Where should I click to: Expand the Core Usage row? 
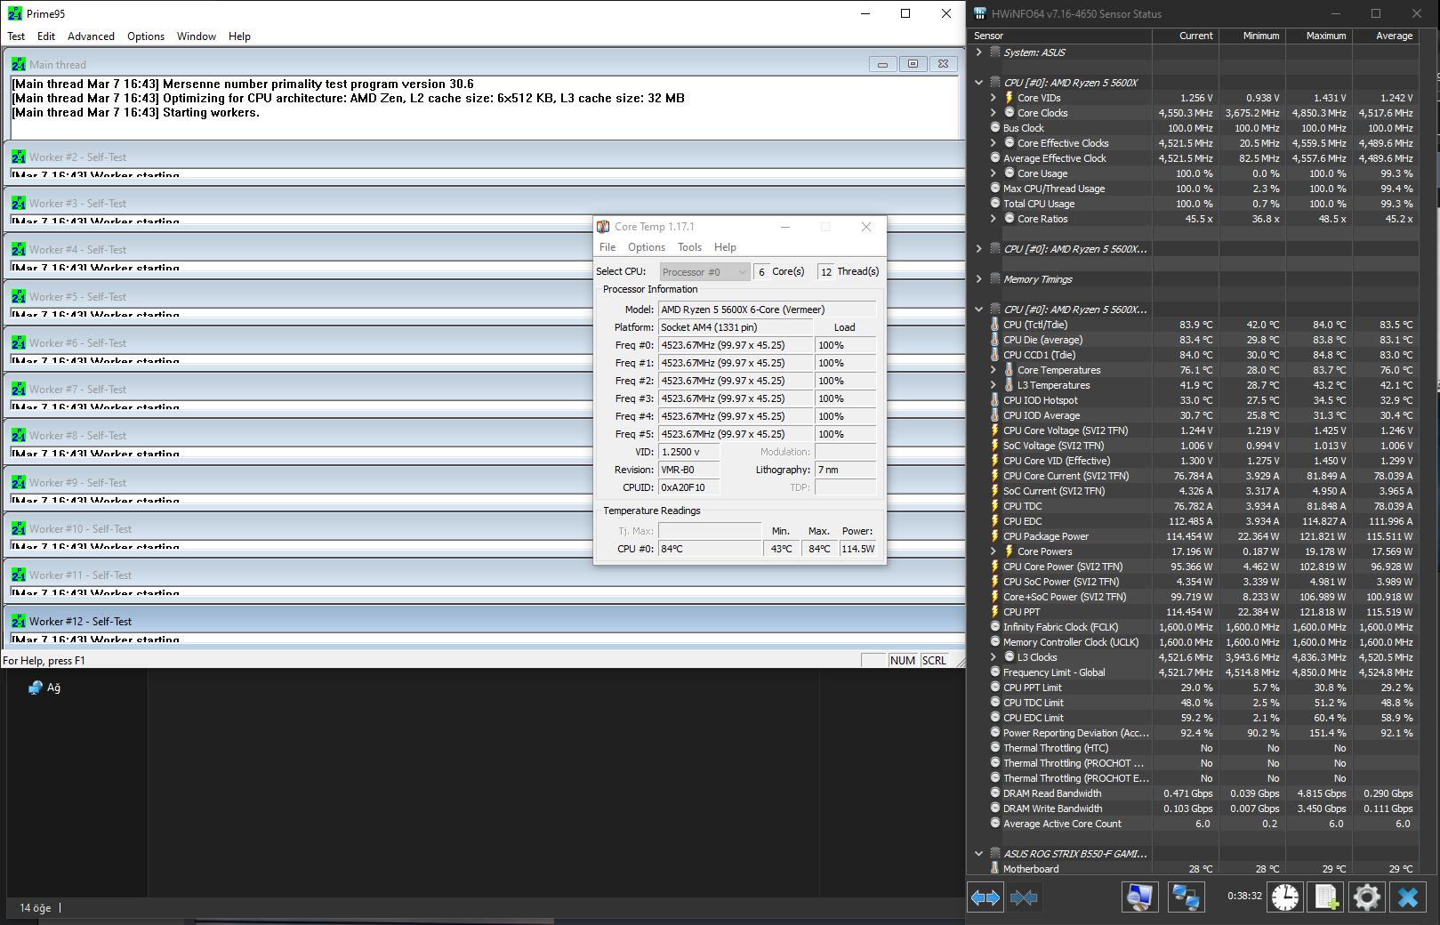pyautogui.click(x=994, y=173)
